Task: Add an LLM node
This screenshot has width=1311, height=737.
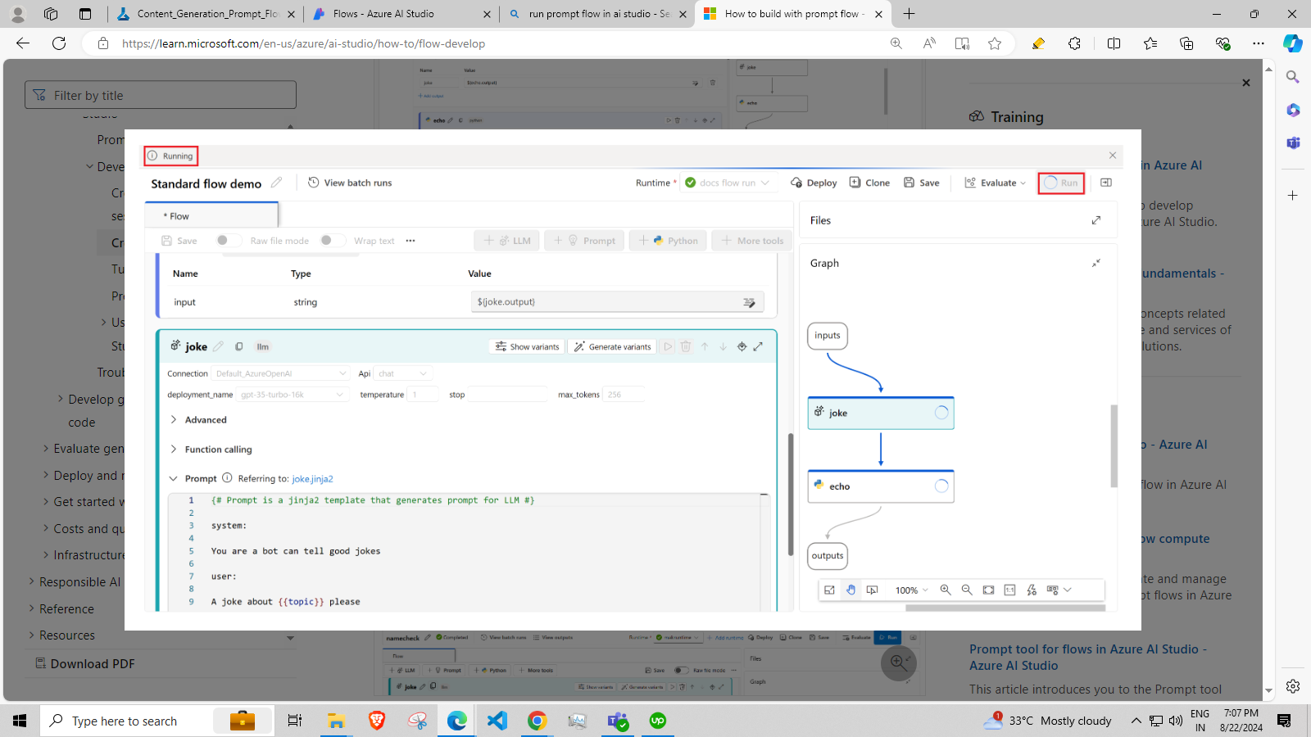Action: [x=506, y=240]
